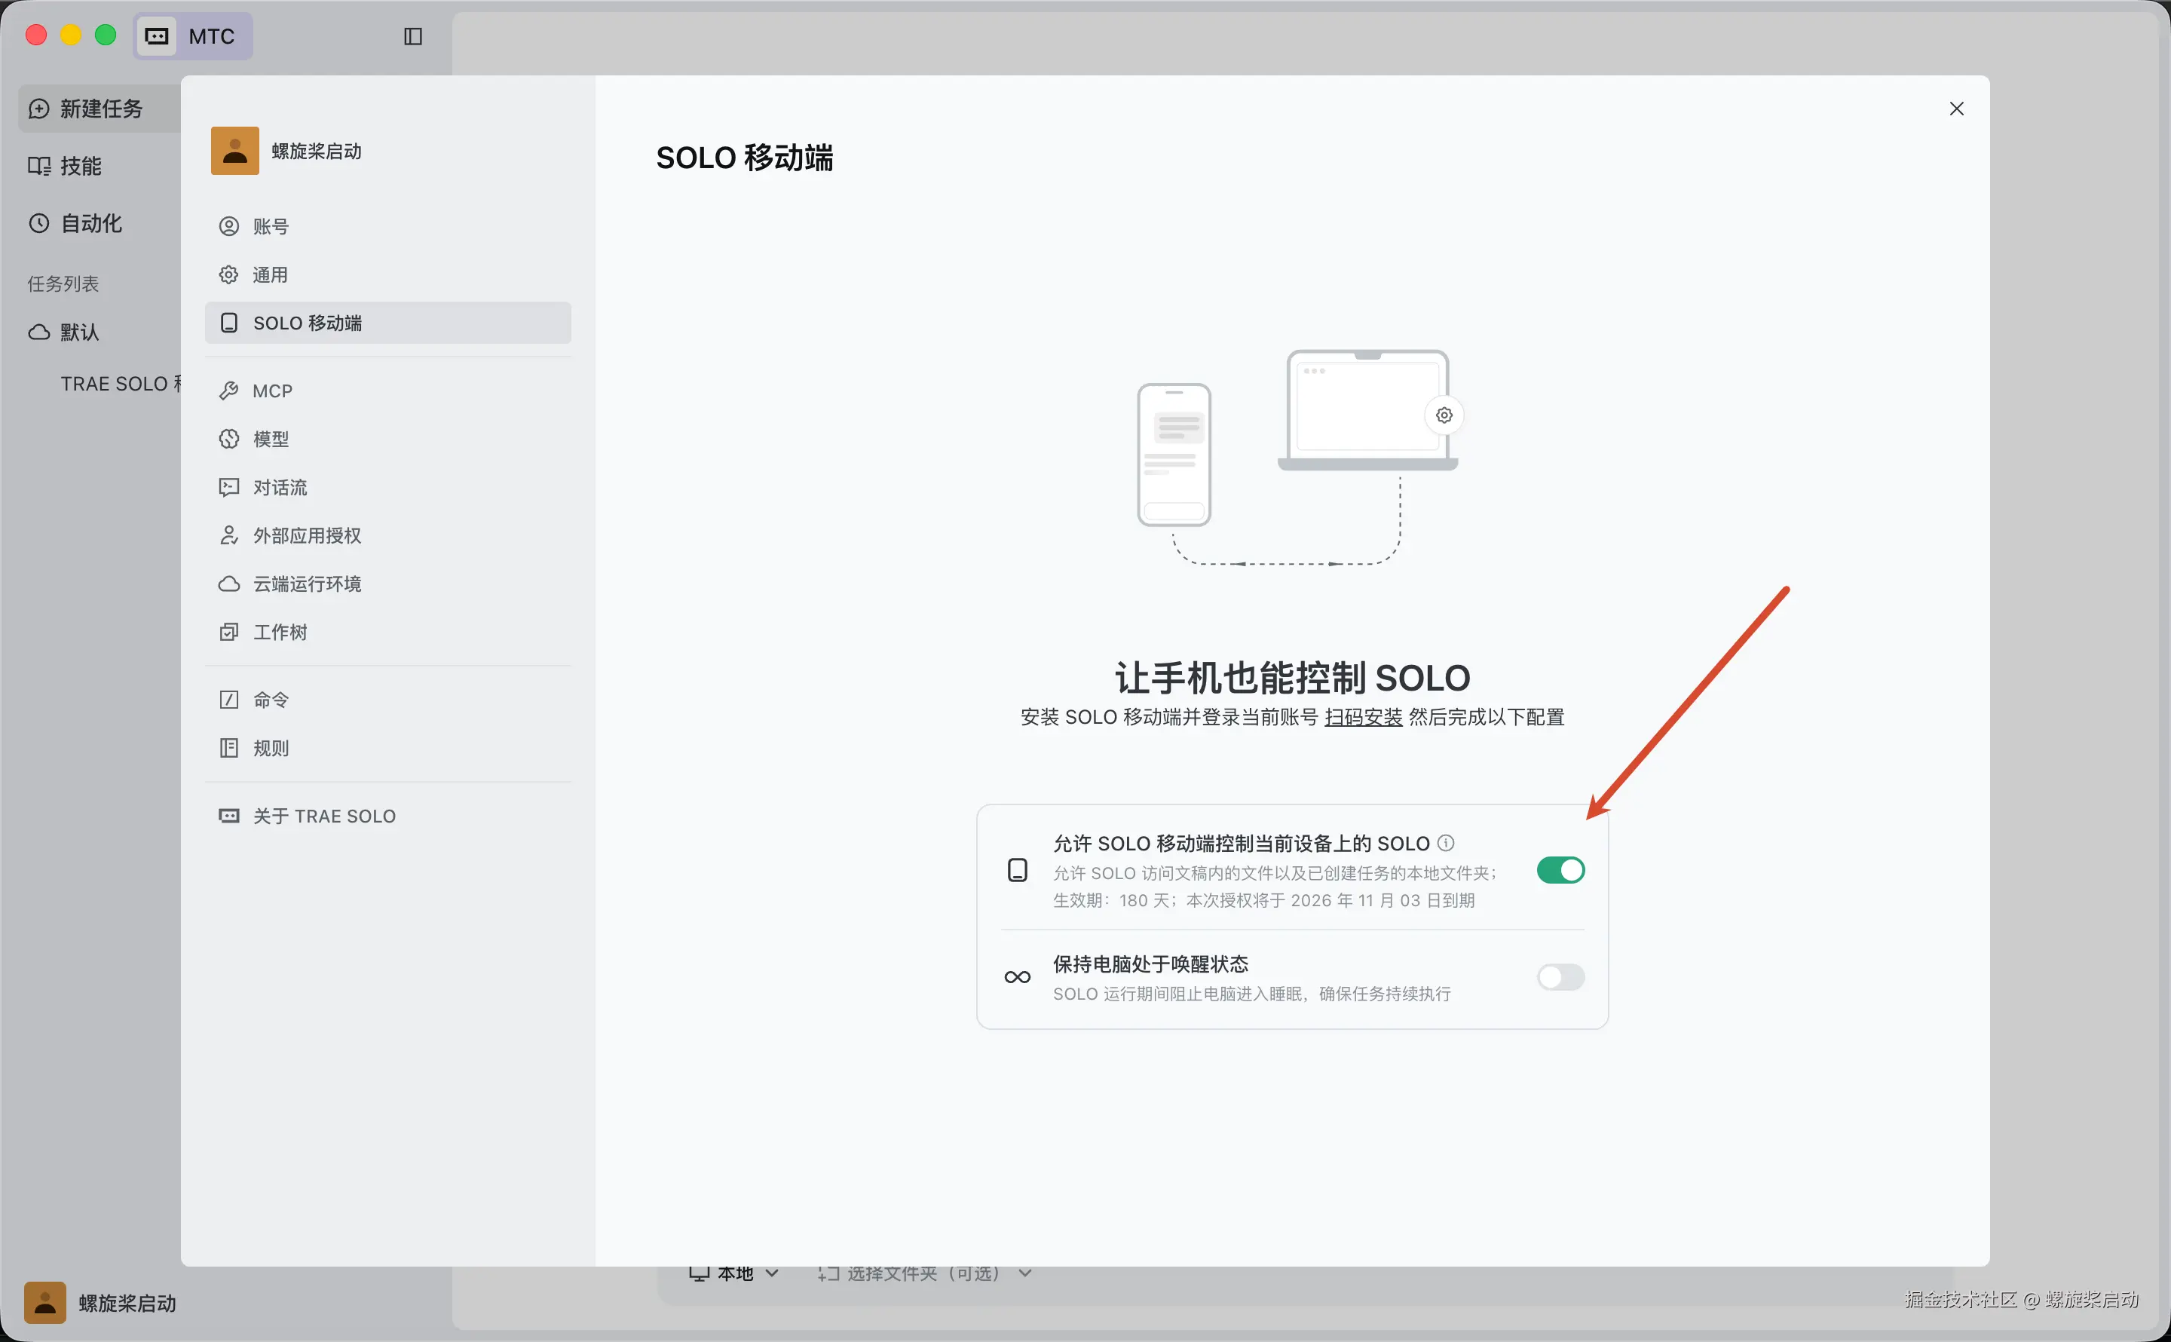Click the authorization expiry date text
2171x1342 pixels.
[x=1263, y=900]
